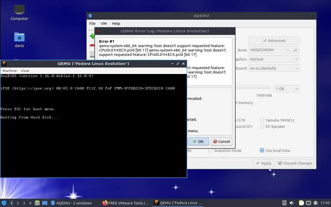Open the start menu icon in the taskbar
The image size is (331, 207).
pos(4,203)
